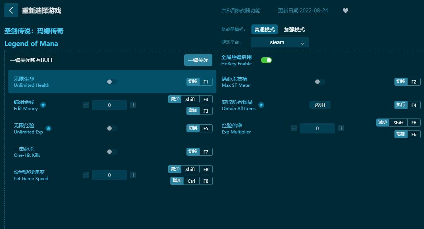
Task: Click 一键关闭 to disable all buffs
Action: pos(198,60)
